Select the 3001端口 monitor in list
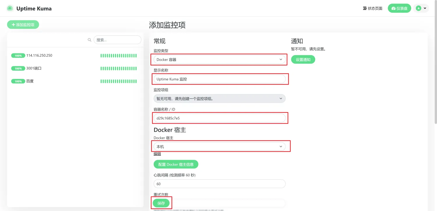437x211 pixels. tap(34, 69)
